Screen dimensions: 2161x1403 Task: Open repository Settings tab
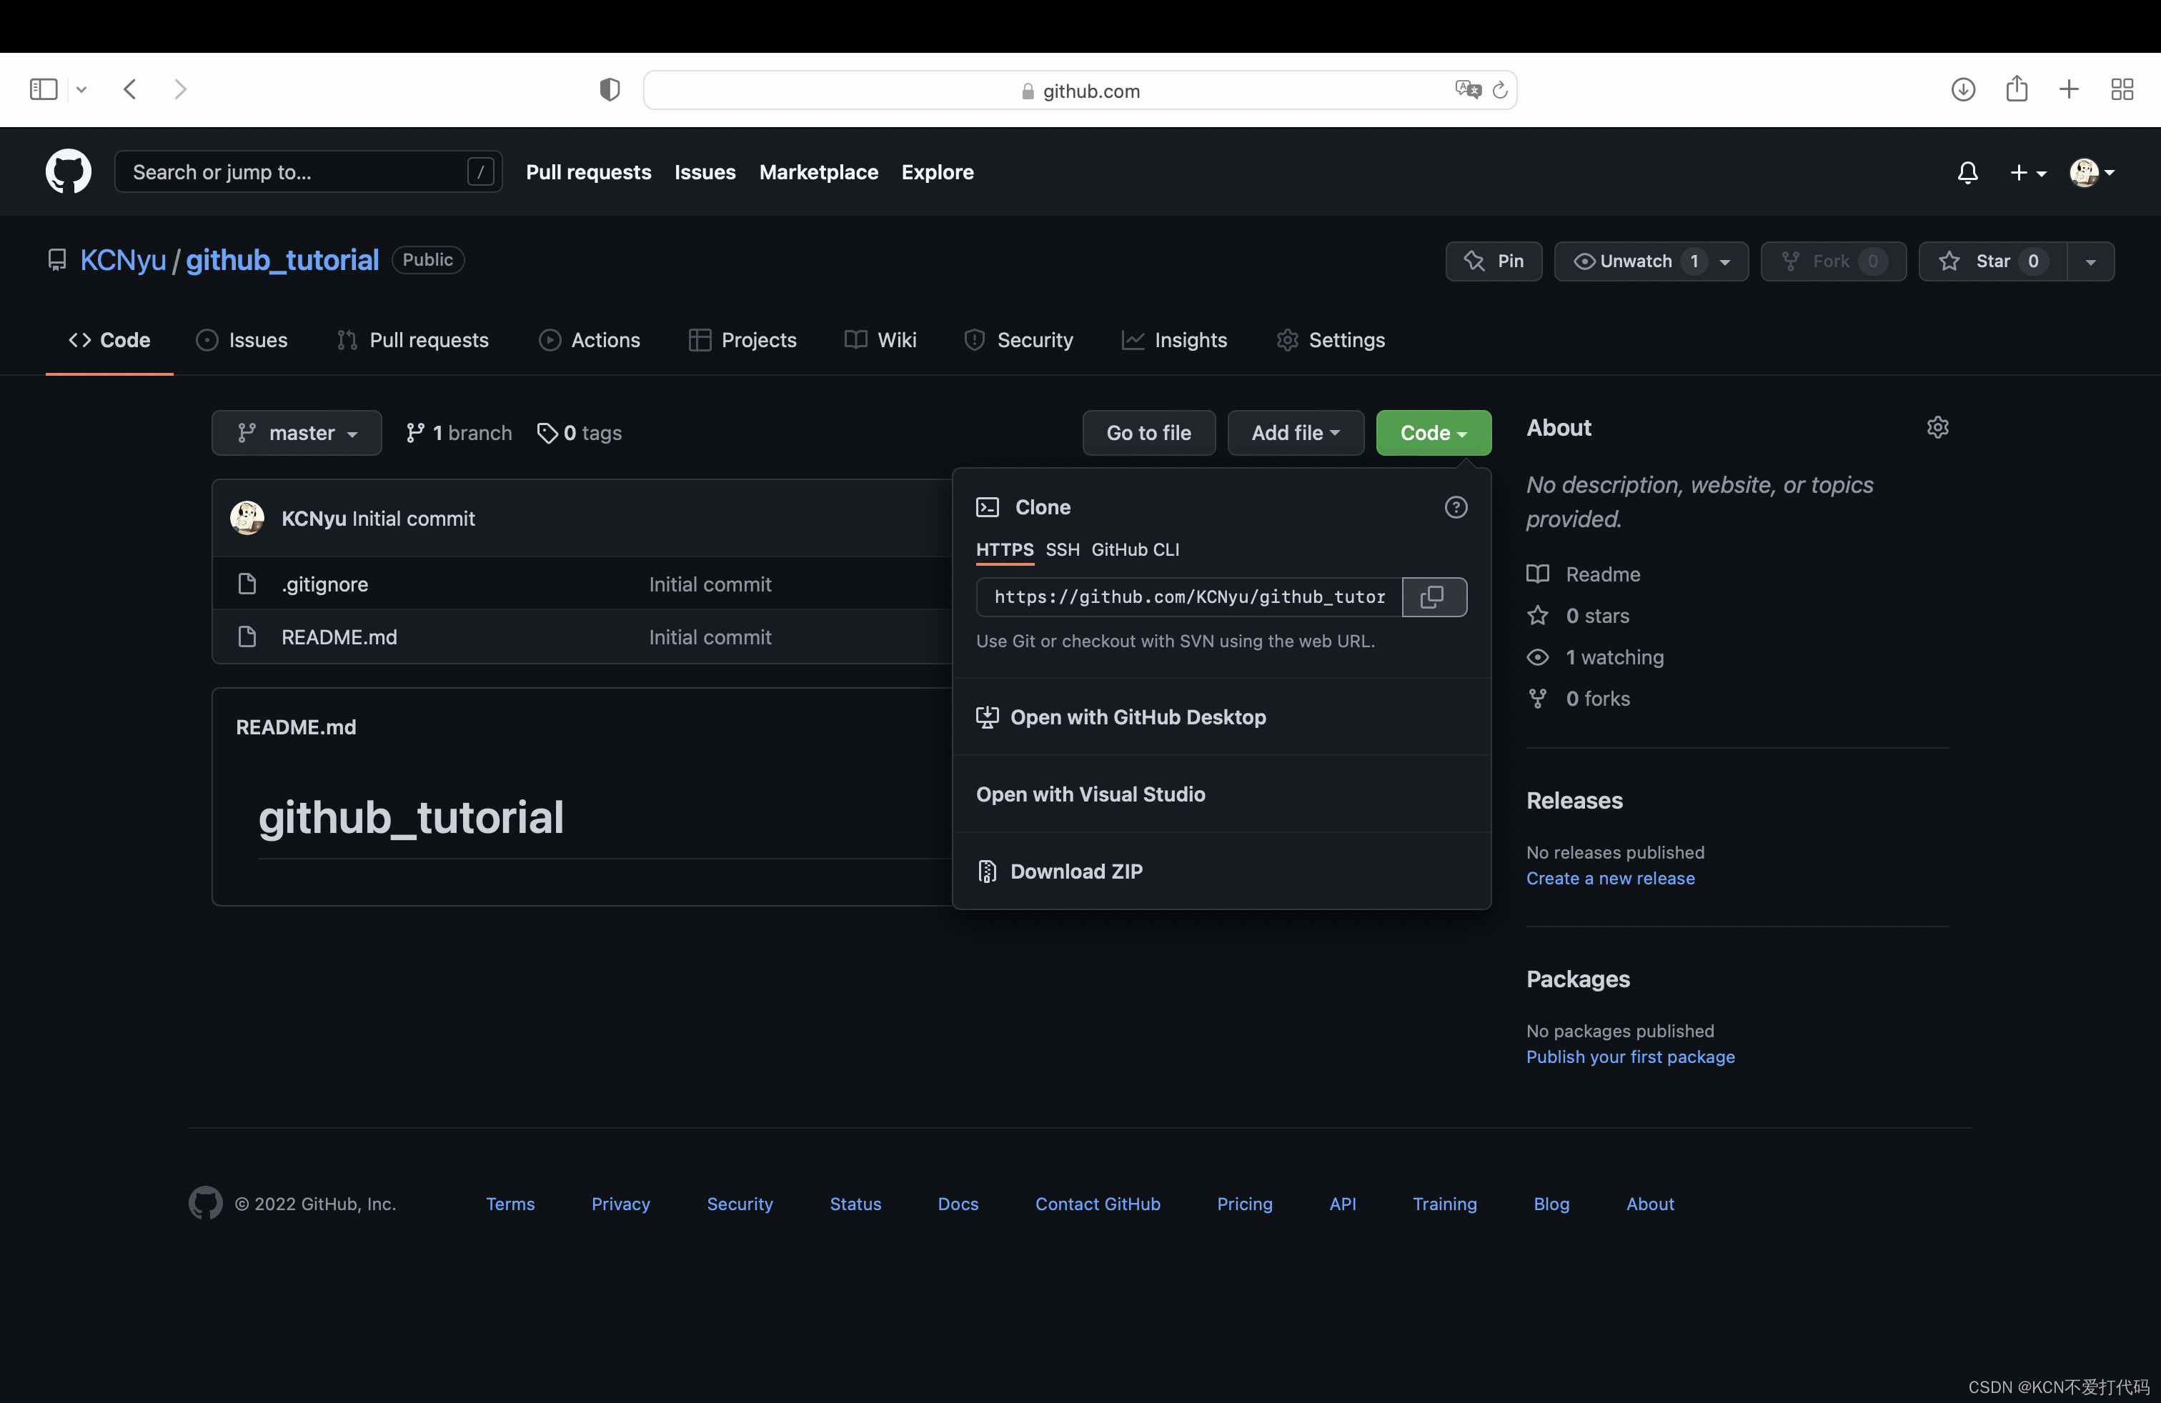tap(1330, 340)
